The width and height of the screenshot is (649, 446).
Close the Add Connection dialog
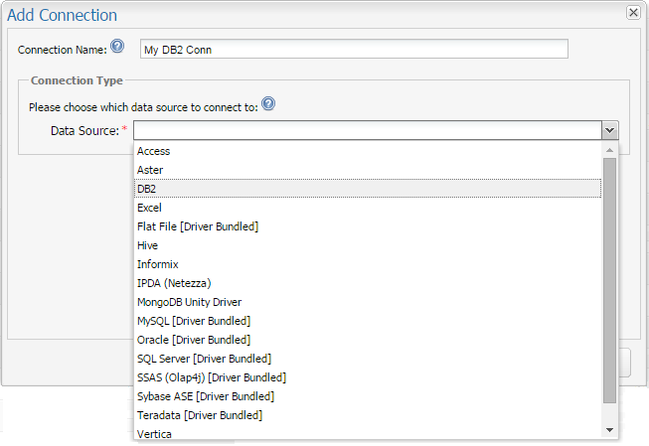click(x=633, y=12)
